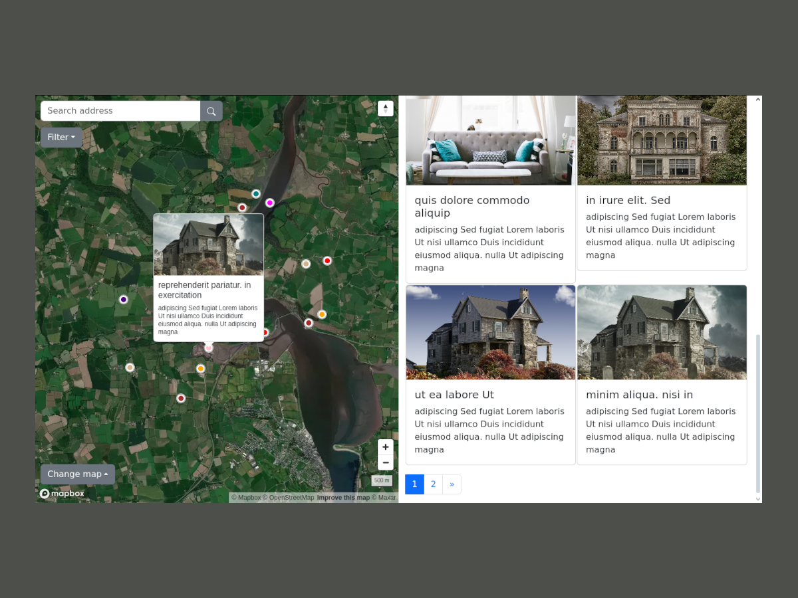Click the teal circle marker near the top of the map

pos(255,193)
